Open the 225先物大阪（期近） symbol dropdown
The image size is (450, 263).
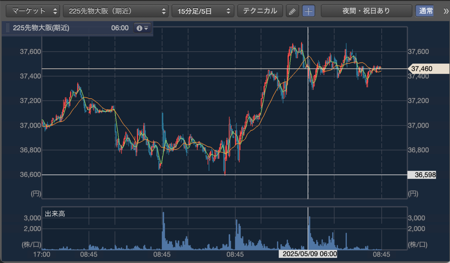(116, 11)
